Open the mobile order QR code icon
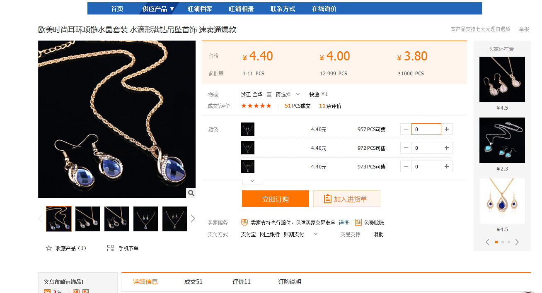The height and width of the screenshot is (293, 542). point(111,248)
